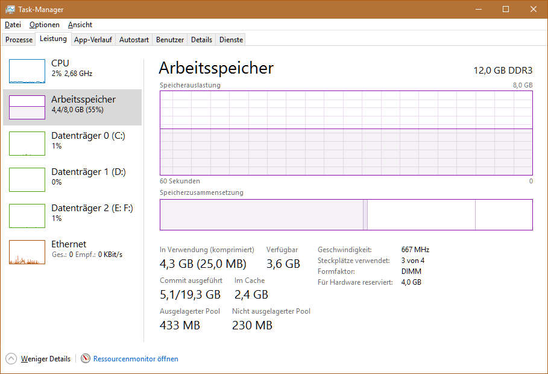This screenshot has width=548, height=374.
Task: Click the Arbeitsspeicher heading
Action: (216, 68)
